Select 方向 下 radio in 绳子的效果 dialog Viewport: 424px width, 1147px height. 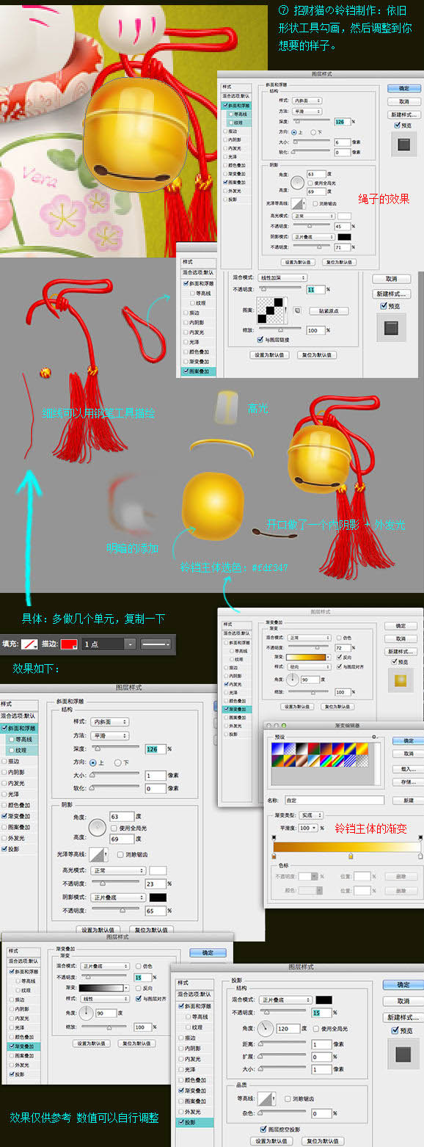(314, 132)
